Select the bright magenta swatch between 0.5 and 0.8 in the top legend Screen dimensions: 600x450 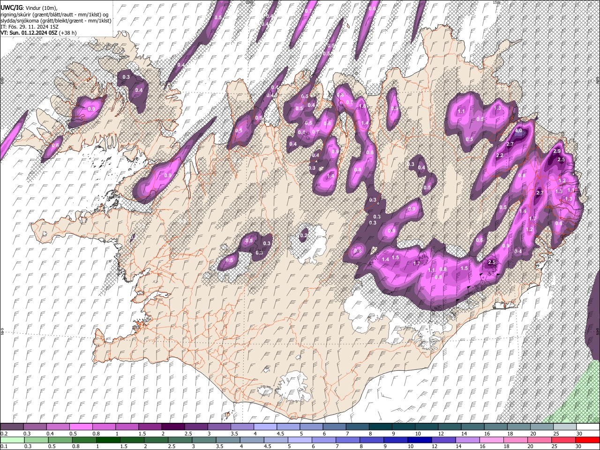[x=81, y=427]
